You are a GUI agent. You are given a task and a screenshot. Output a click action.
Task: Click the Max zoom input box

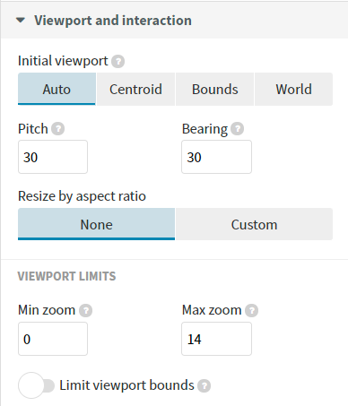tap(216, 339)
